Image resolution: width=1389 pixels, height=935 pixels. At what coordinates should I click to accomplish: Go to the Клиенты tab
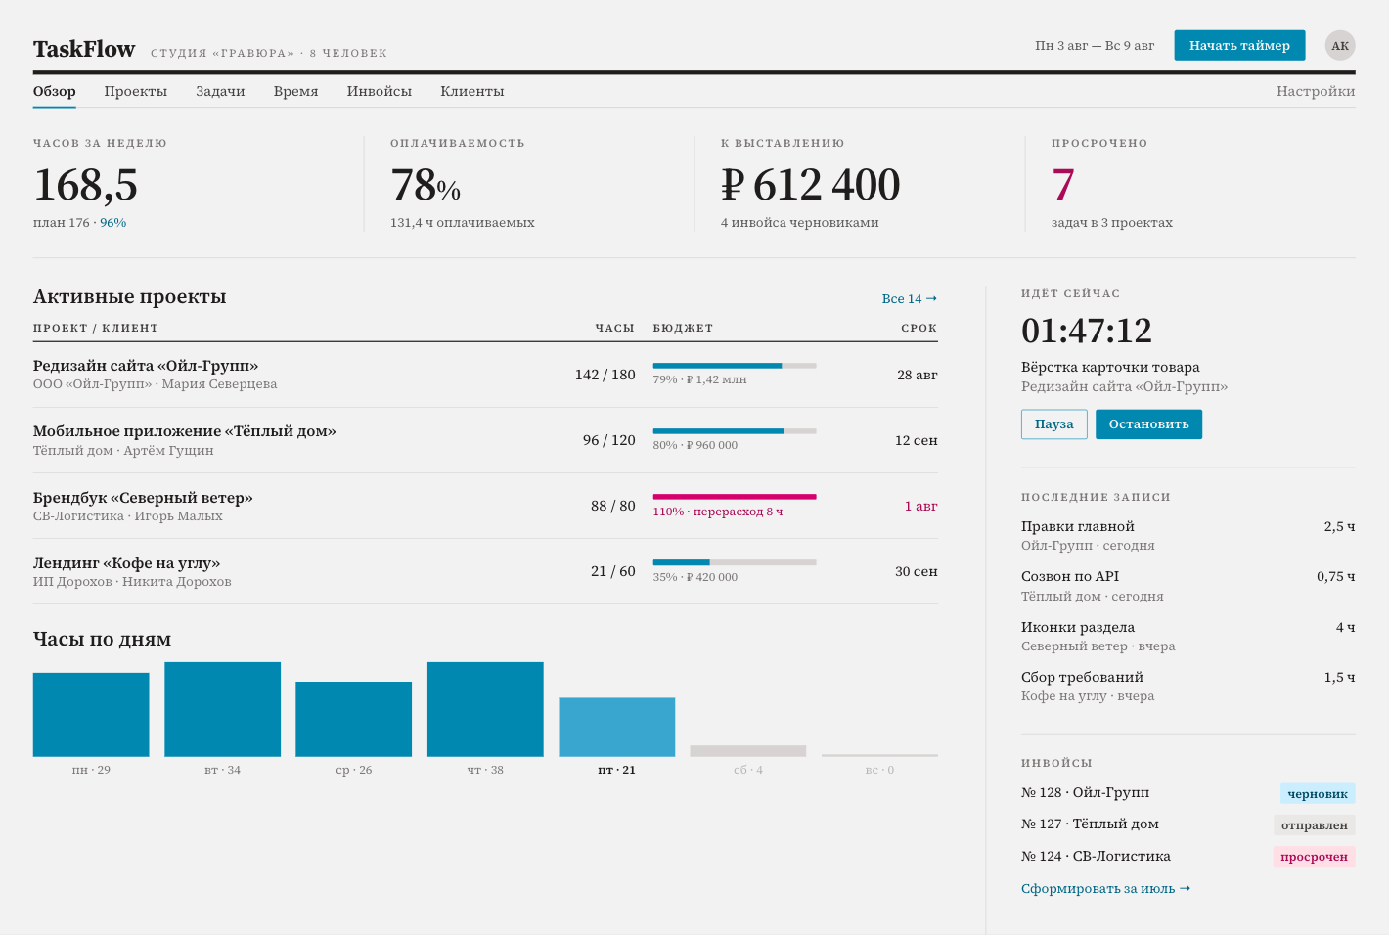[472, 91]
